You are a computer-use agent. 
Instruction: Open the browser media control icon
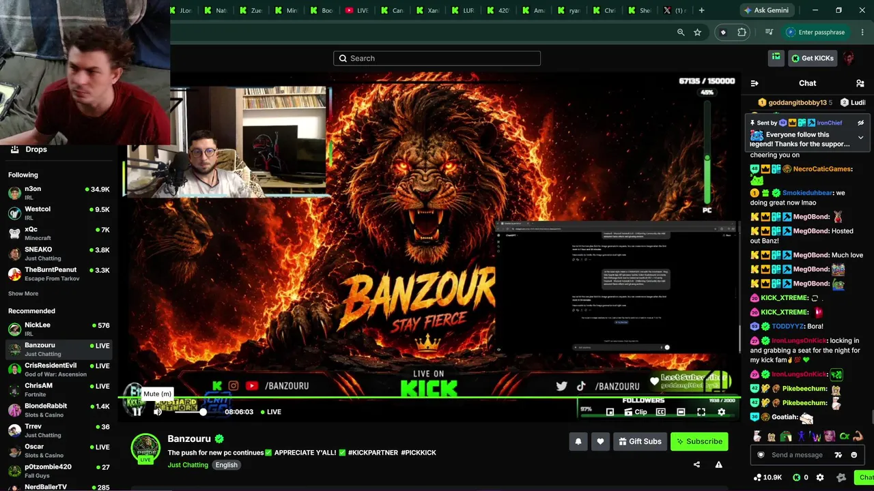pos(770,32)
